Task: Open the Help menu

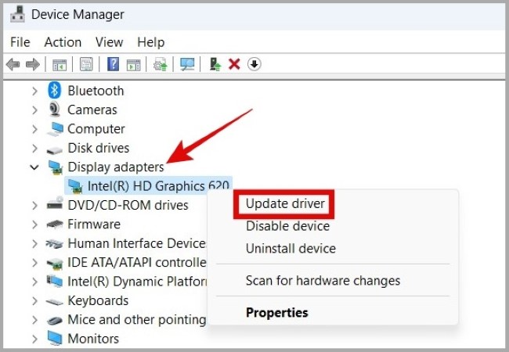Action: coord(151,42)
